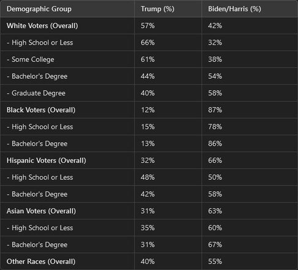This screenshot has height=270, width=298.
Task: Select the 57% Trump value for White Voters
Action: point(147,26)
